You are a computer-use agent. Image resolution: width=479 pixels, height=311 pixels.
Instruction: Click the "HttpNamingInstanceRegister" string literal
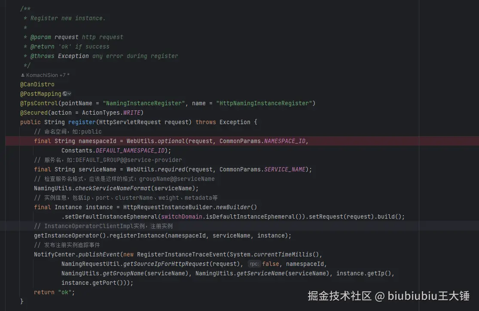pos(264,103)
